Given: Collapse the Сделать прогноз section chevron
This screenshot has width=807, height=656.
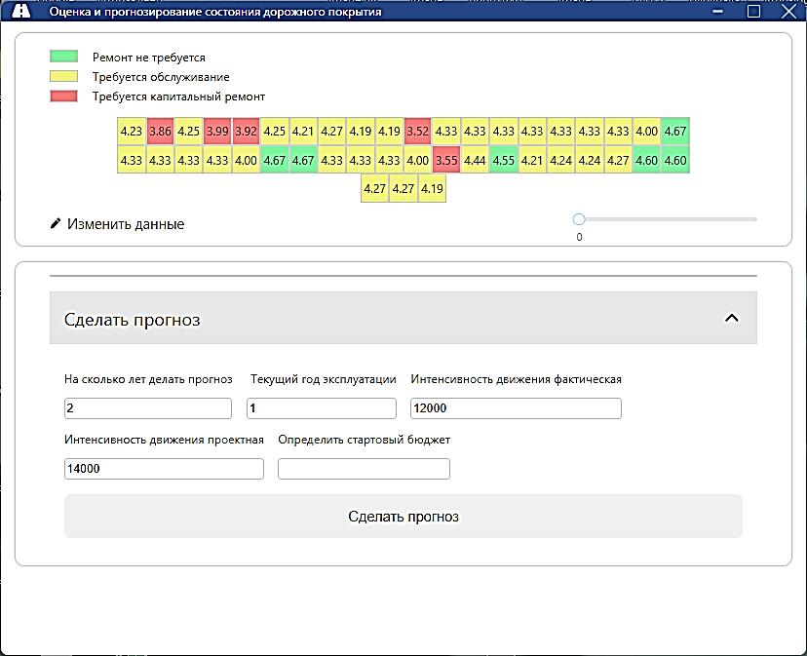Looking at the screenshot, I should coord(732,318).
